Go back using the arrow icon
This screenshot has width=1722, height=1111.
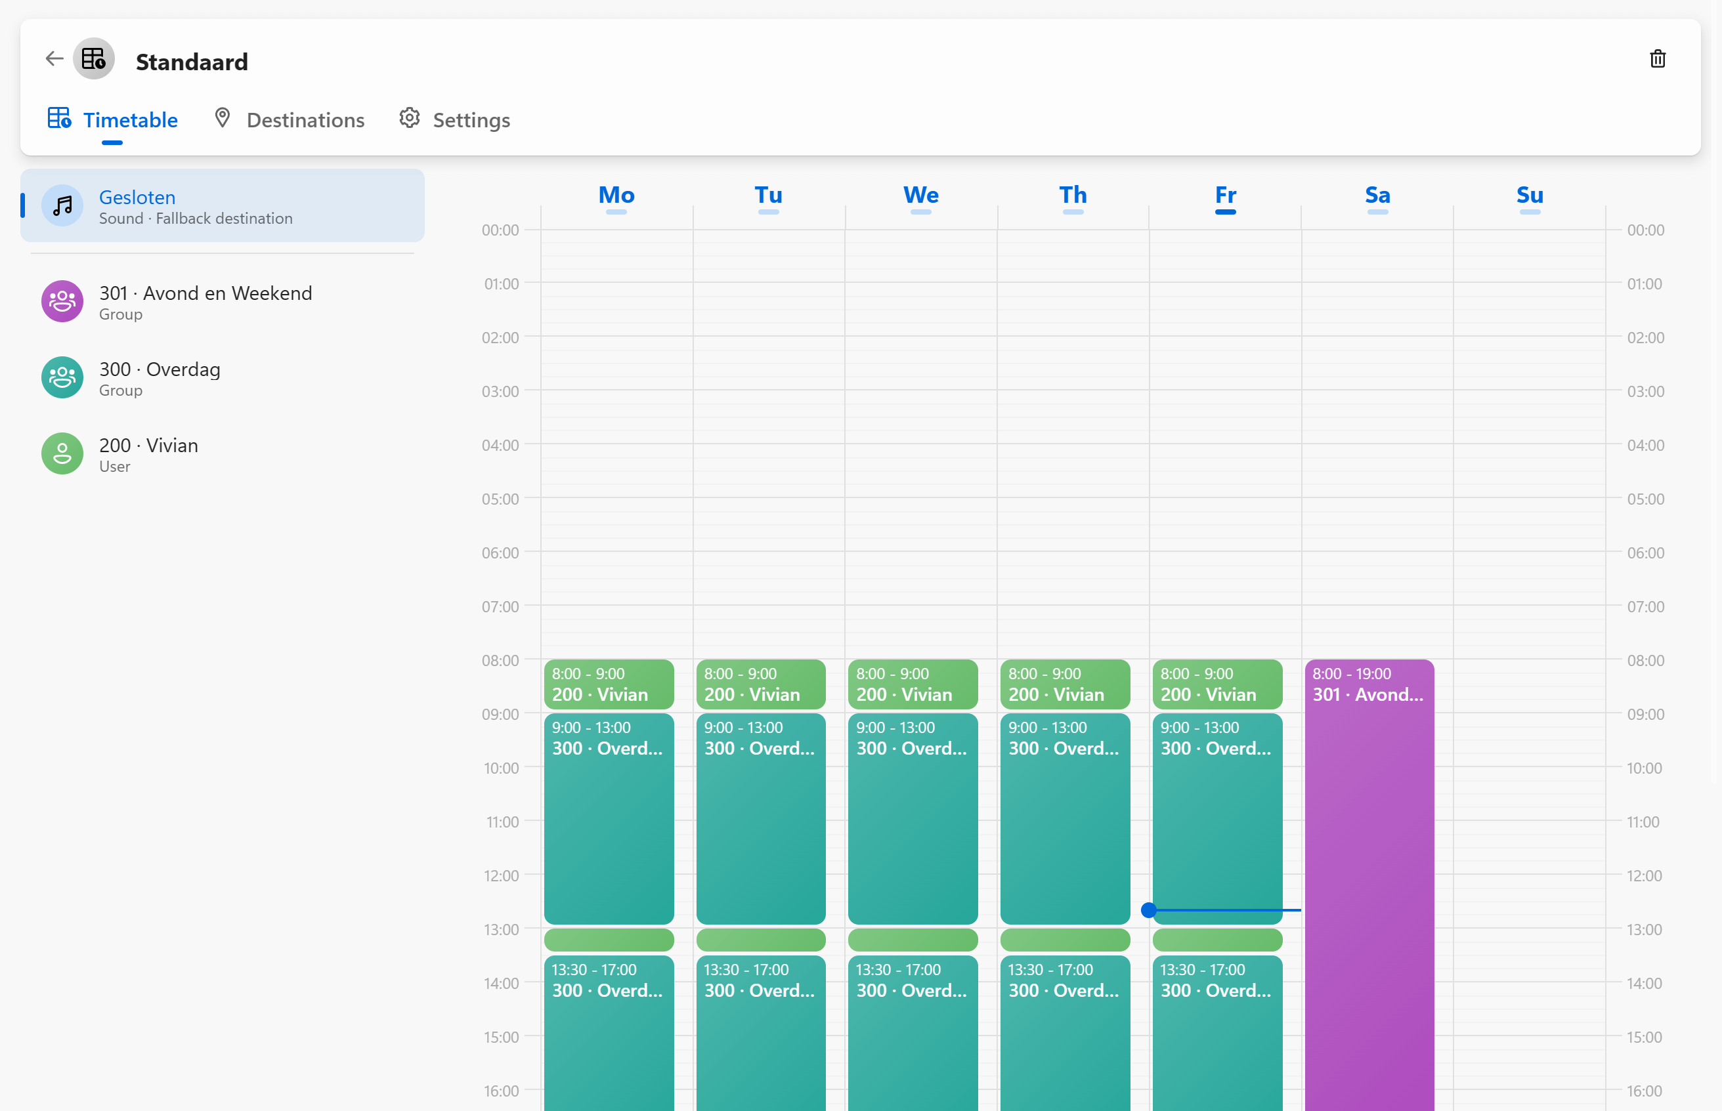coord(54,58)
